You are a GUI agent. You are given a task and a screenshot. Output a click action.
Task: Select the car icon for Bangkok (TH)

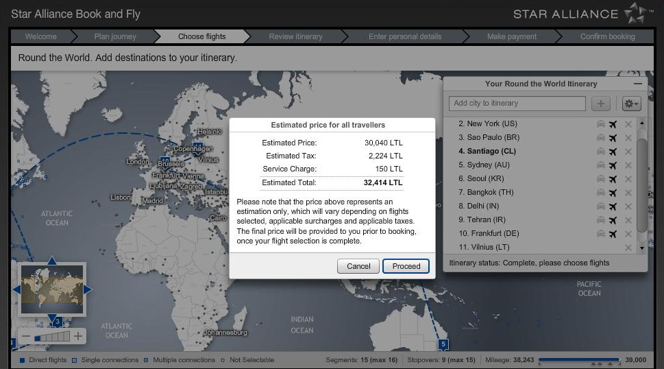coord(600,193)
